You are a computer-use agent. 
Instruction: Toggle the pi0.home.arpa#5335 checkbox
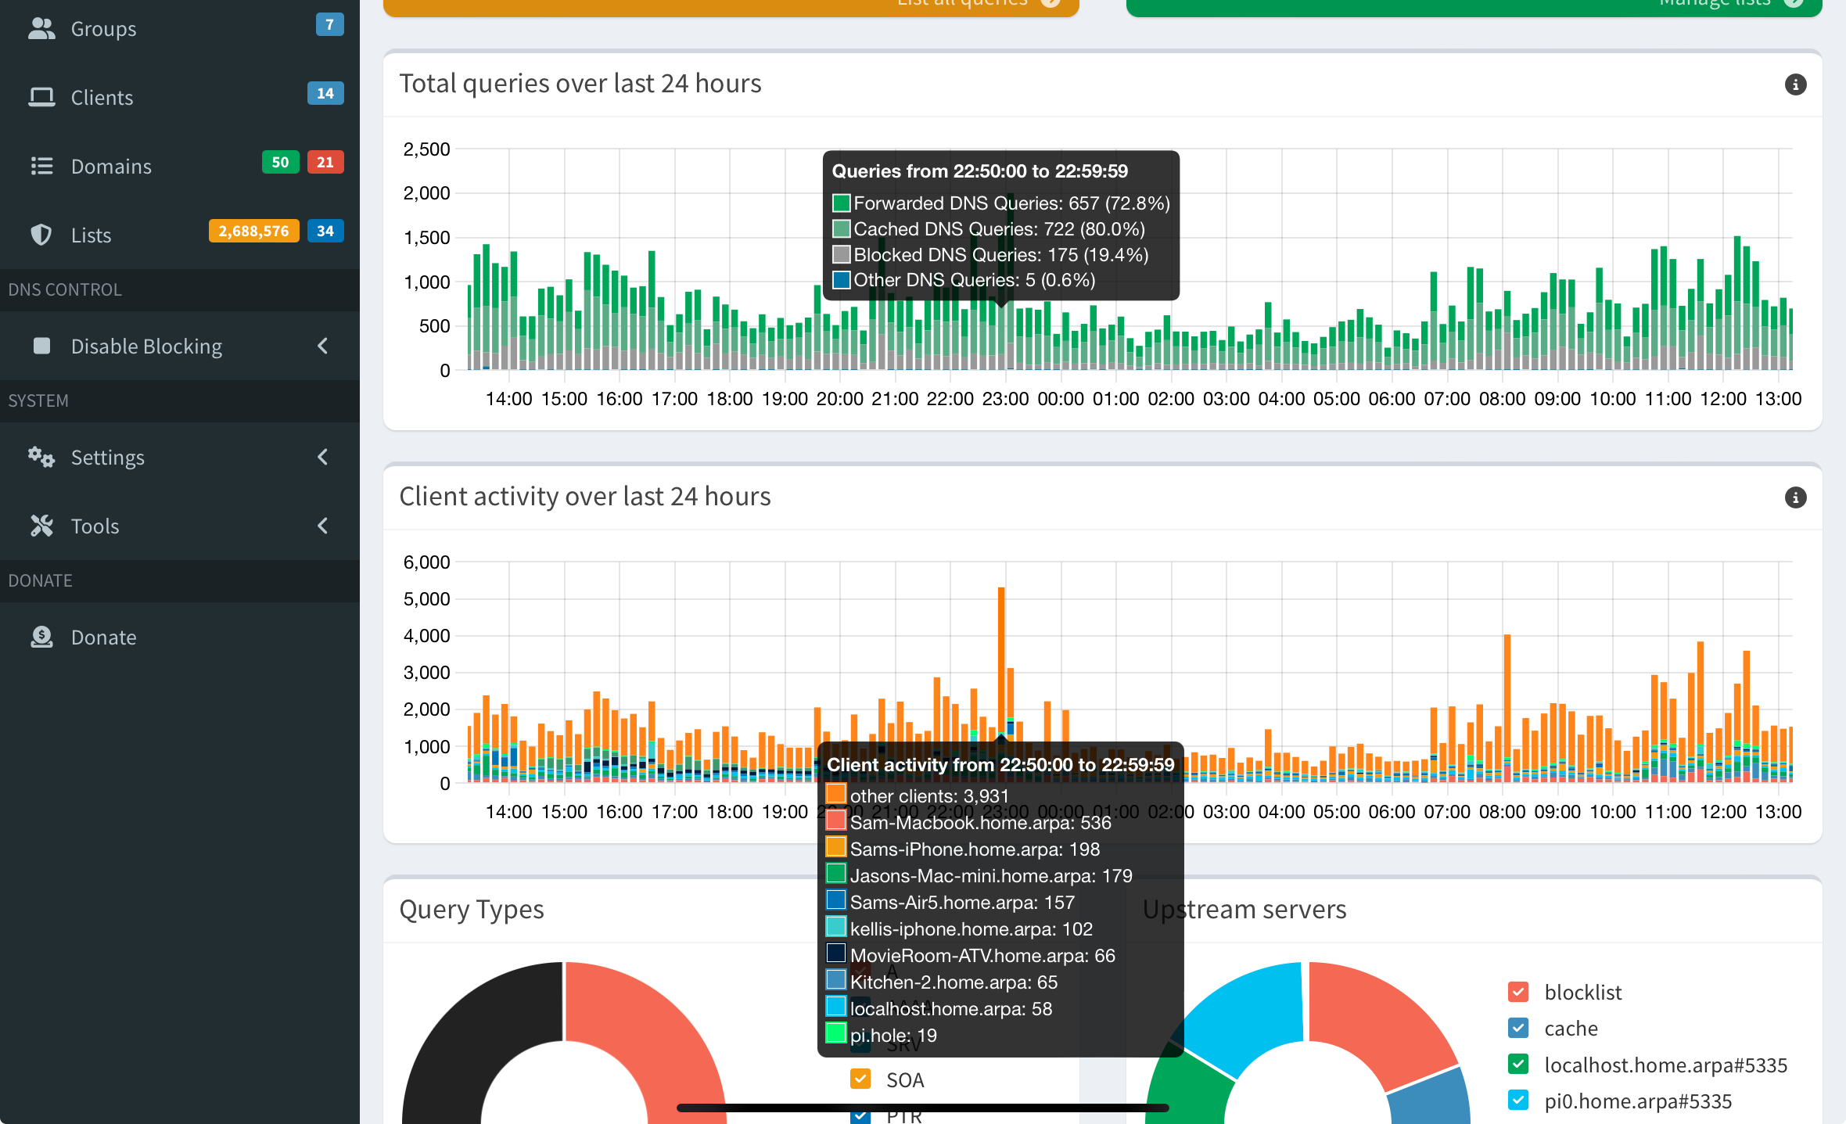pos(1518,1100)
